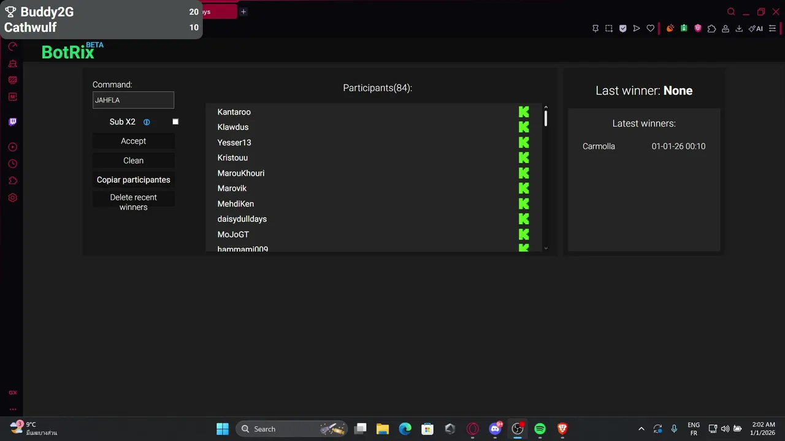
Task: Open the AI assistant button in toolbar
Action: (x=756, y=28)
